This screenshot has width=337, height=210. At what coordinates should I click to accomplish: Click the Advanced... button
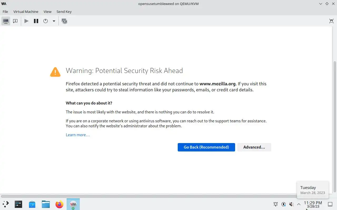[x=254, y=147]
